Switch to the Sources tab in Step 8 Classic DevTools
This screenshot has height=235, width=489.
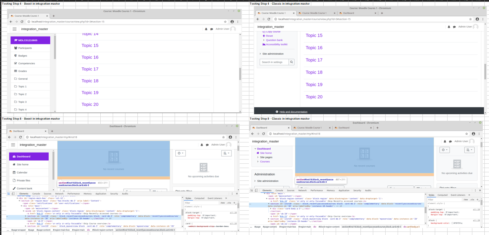click(291, 190)
